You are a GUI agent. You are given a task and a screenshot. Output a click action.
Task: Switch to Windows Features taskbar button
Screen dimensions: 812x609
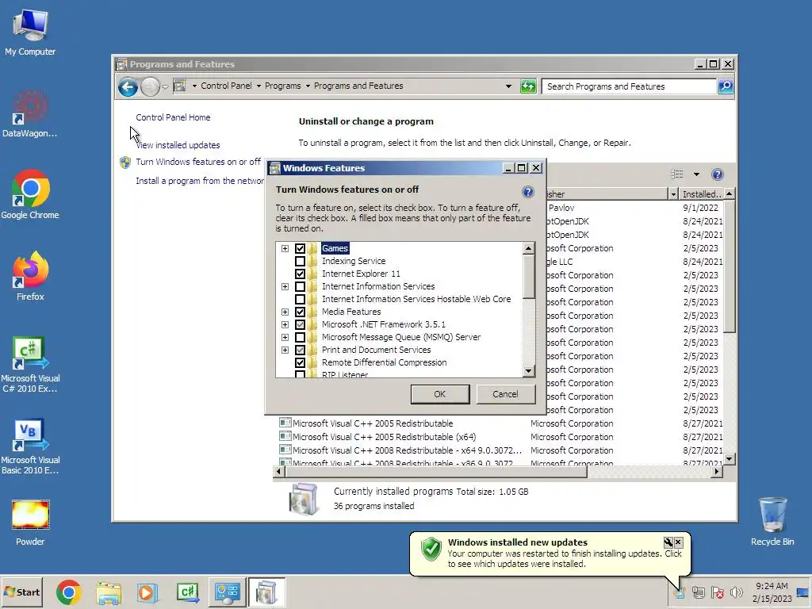click(x=266, y=592)
